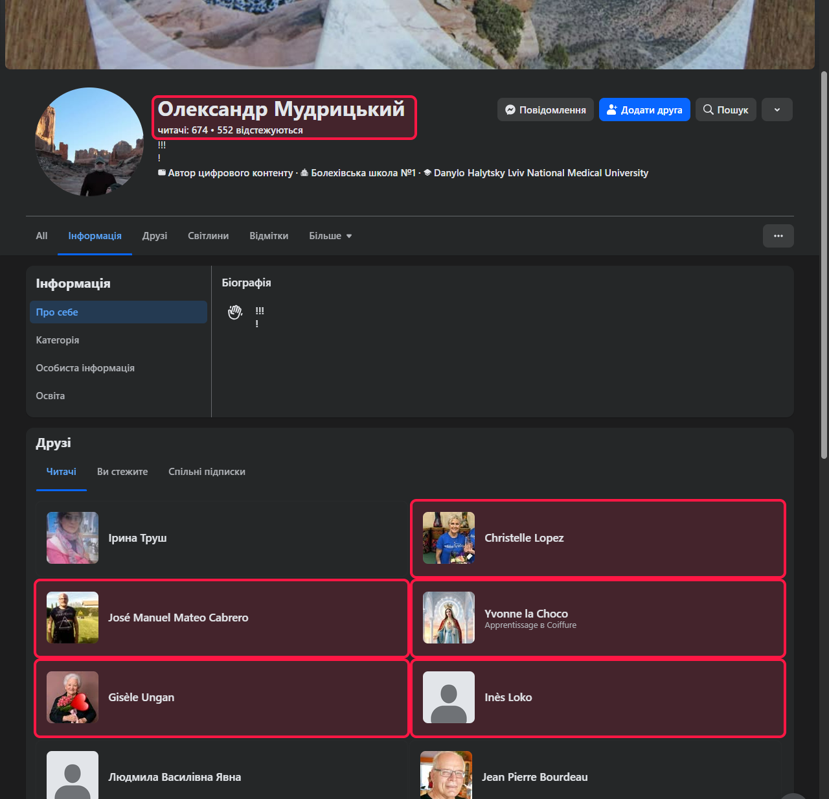829x799 pixels.
Task: Open Jean Pierre Bourdeau name link
Action: (x=535, y=777)
